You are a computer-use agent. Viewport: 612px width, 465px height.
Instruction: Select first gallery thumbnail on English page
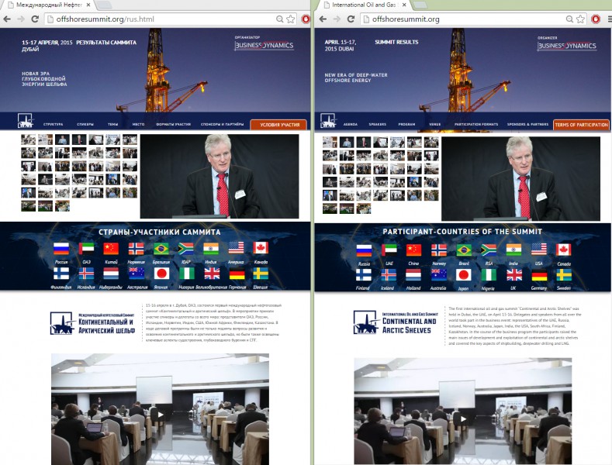tap(330, 142)
